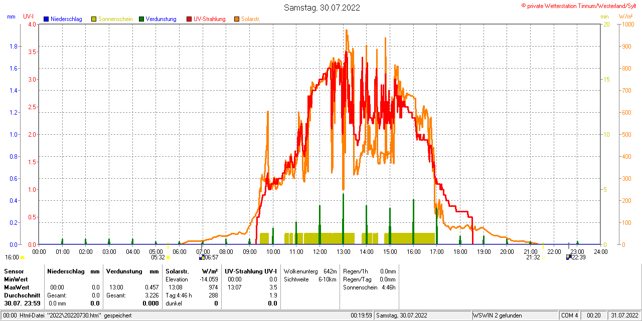The image size is (642, 321).
Task: Click the orange W/m² axis unit label
Action: pos(625,17)
